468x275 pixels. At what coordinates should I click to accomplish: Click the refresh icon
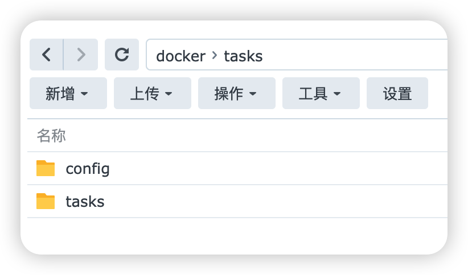122,55
